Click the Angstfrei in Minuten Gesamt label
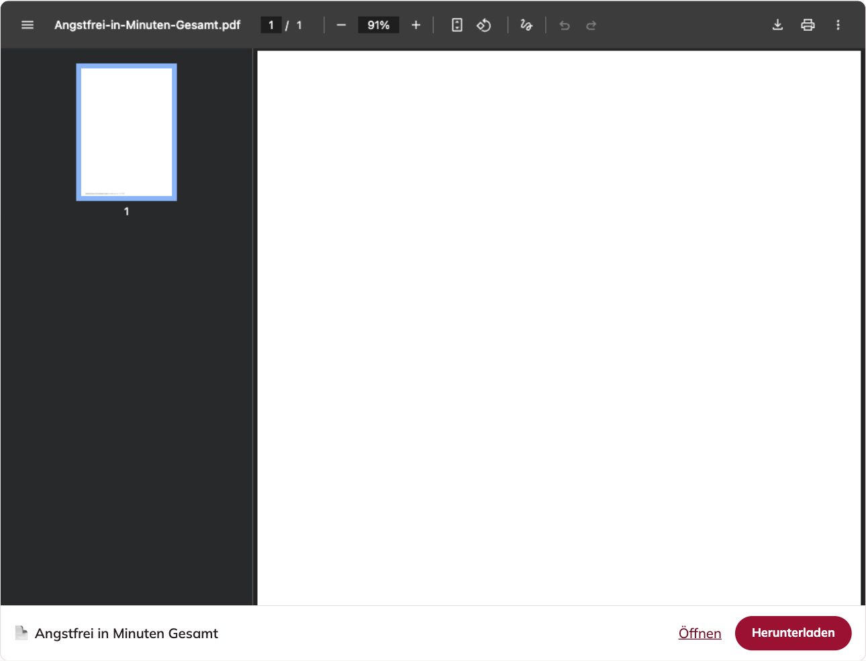This screenshot has height=661, width=866. tap(126, 633)
